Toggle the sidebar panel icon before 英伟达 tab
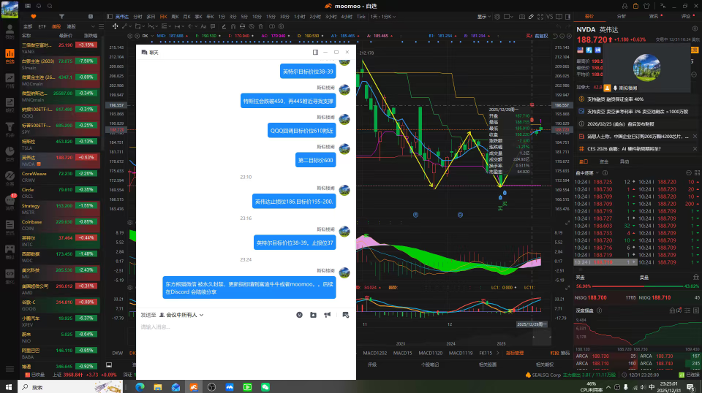Image resolution: width=702 pixels, height=393 pixels. (109, 17)
